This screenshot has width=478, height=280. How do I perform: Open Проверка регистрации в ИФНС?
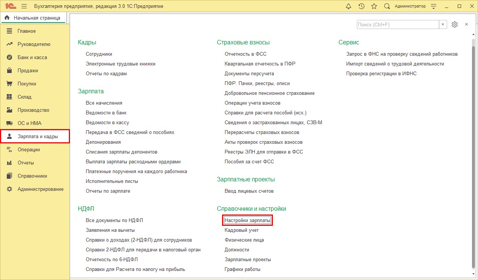point(381,74)
